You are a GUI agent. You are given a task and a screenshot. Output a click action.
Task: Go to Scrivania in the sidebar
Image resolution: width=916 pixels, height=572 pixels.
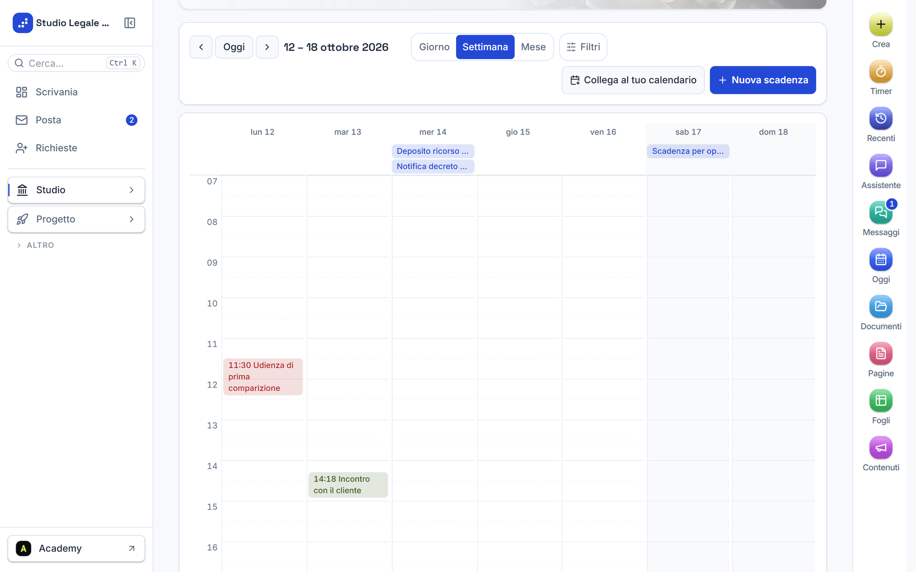point(76,92)
